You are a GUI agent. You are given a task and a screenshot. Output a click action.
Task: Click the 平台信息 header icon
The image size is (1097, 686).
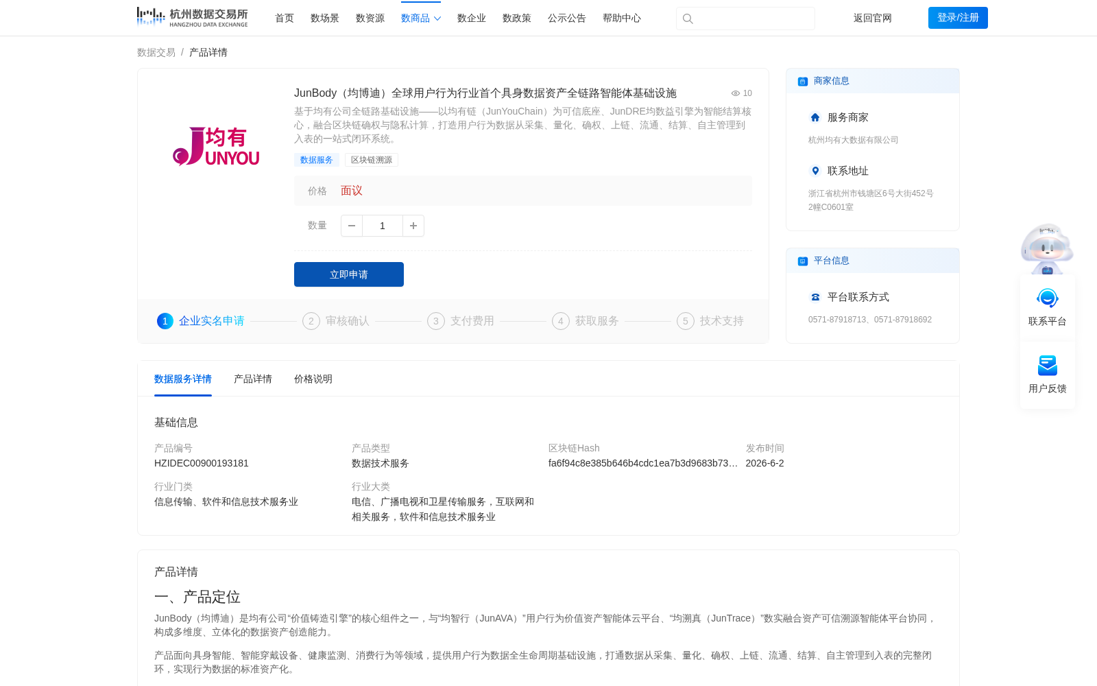pos(803,261)
